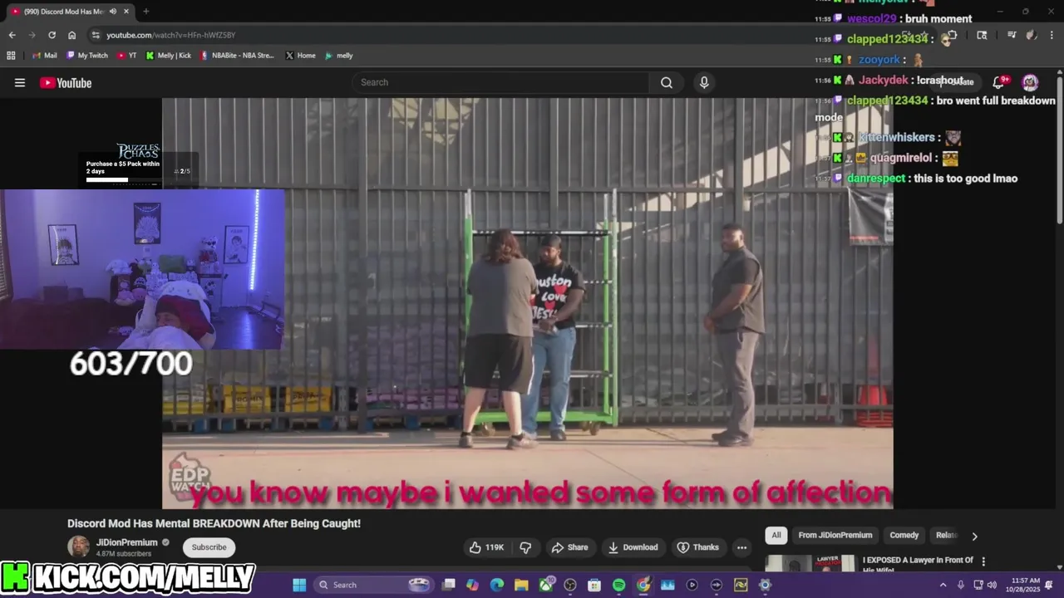The width and height of the screenshot is (1064, 598).
Task: Open the YouTube hamburger guide menu
Action: click(20, 82)
